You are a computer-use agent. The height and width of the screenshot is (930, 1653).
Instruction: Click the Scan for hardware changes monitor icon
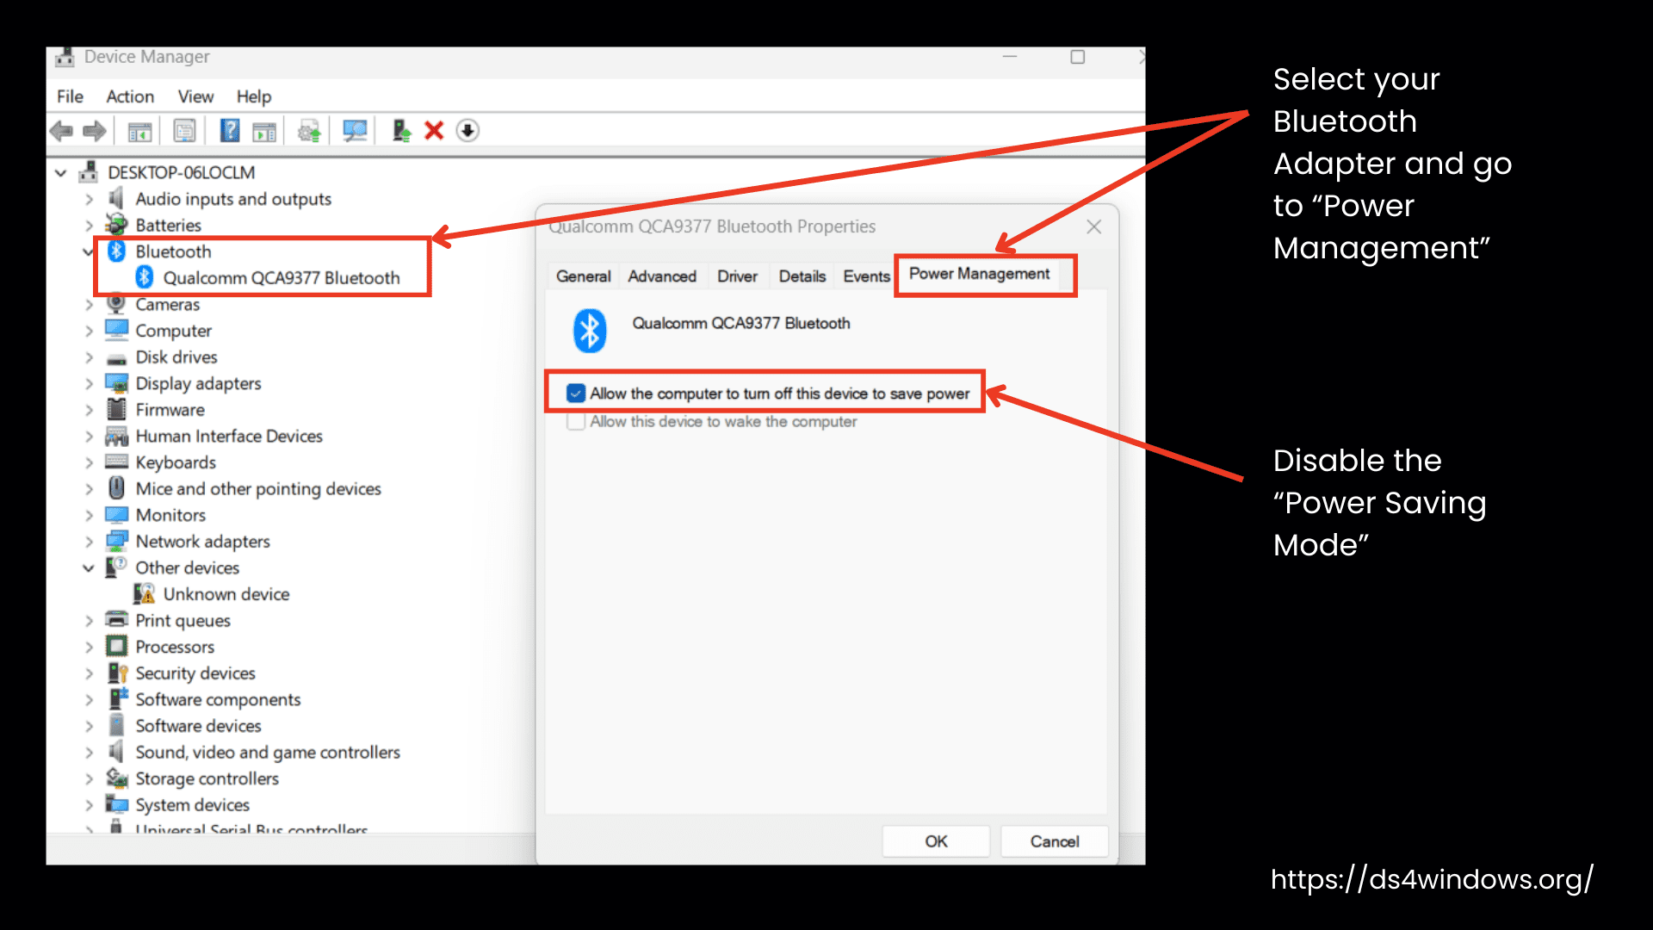coord(355,131)
